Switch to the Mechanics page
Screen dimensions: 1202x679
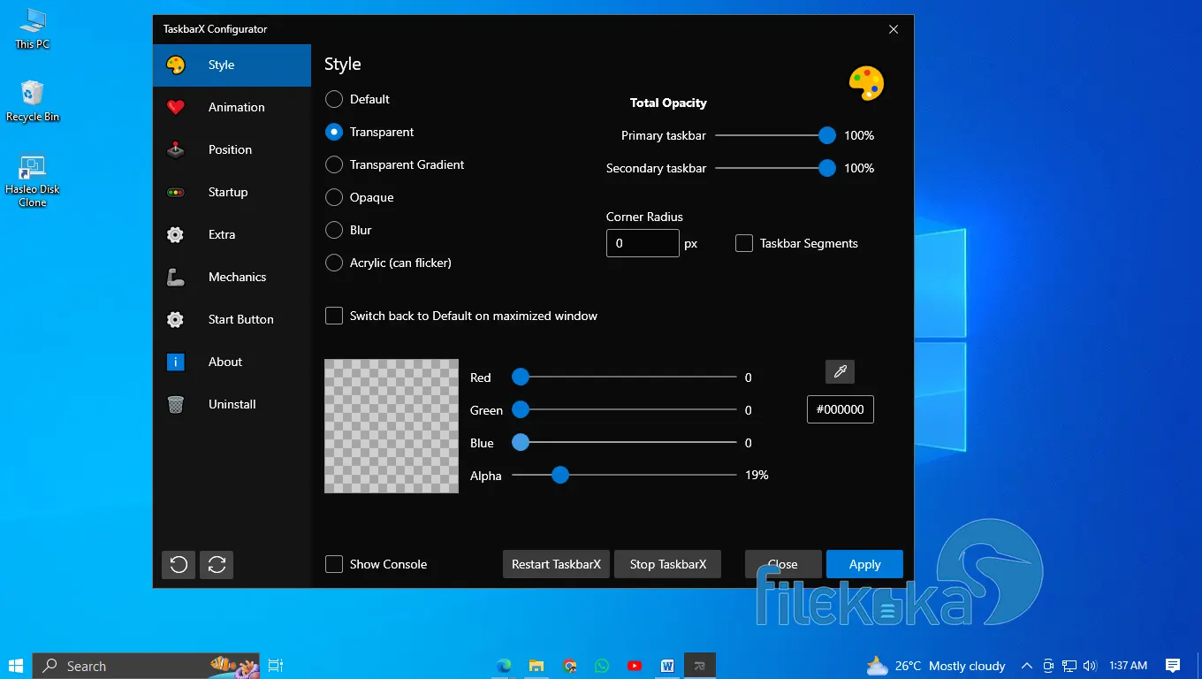tap(232, 278)
